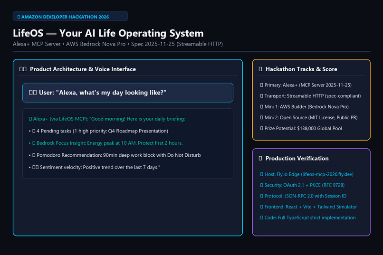Select Transport: Streamable HTTP entry

point(310,96)
